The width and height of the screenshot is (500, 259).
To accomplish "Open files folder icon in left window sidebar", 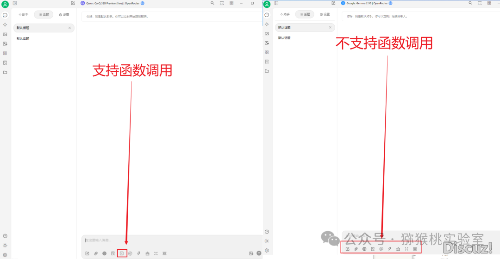I will [5, 72].
